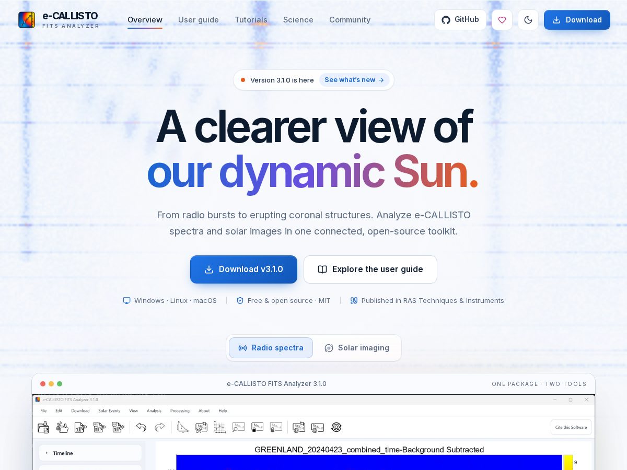Go to the User guide nav item

(x=199, y=20)
